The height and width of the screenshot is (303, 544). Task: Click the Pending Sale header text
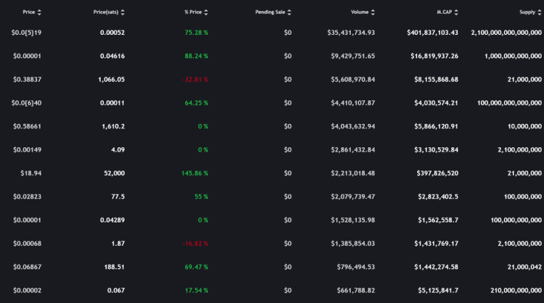click(270, 12)
